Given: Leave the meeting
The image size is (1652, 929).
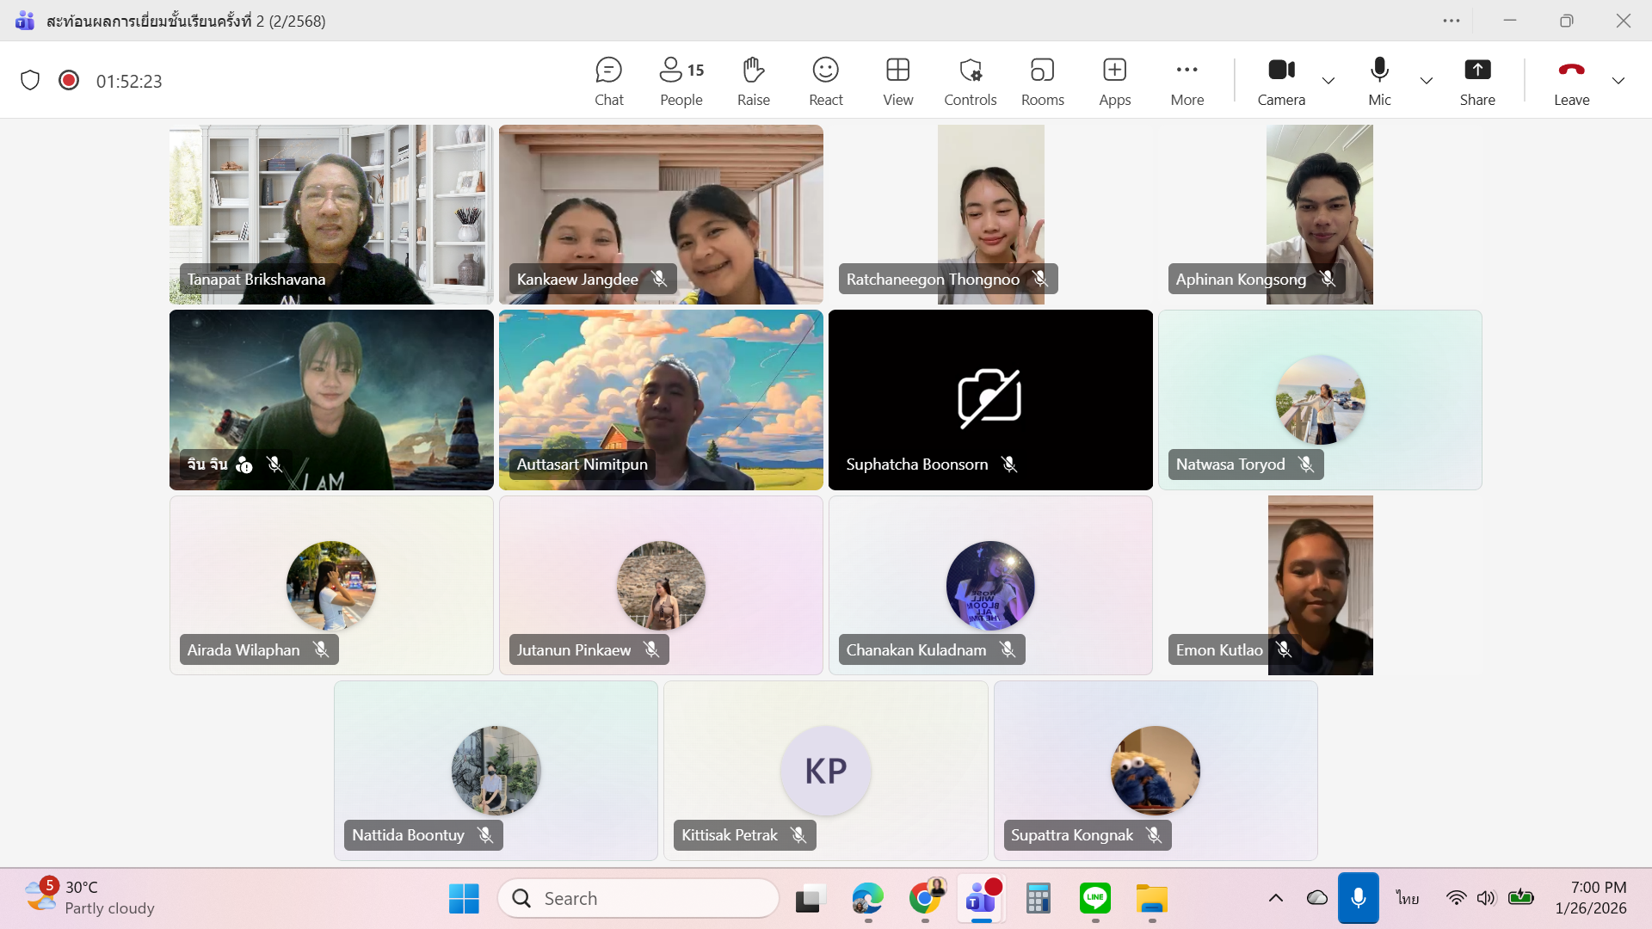Looking at the screenshot, I should (x=1571, y=81).
